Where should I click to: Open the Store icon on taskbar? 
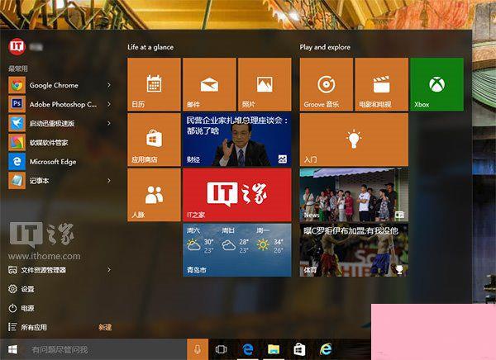299,349
